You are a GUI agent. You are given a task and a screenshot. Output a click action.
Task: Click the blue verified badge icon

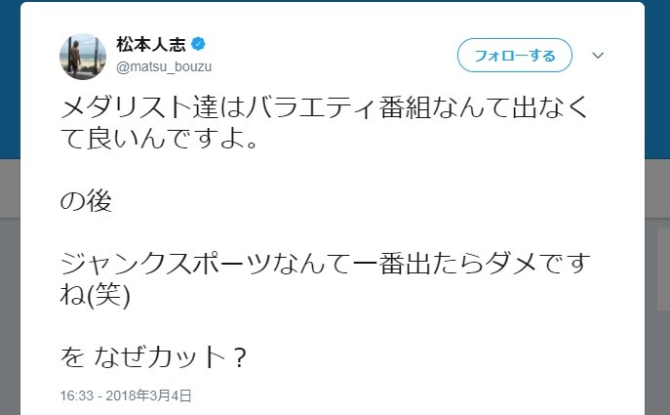pyautogui.click(x=197, y=45)
